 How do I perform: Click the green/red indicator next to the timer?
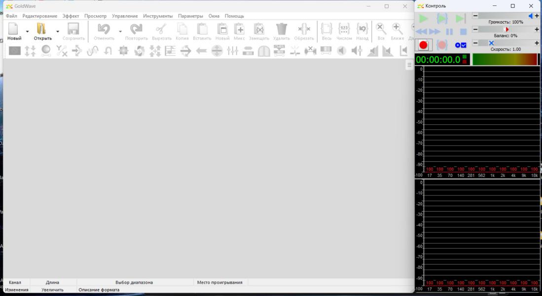(x=465, y=59)
